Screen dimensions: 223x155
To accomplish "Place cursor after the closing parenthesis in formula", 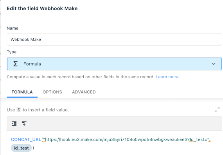I will (34, 148).
